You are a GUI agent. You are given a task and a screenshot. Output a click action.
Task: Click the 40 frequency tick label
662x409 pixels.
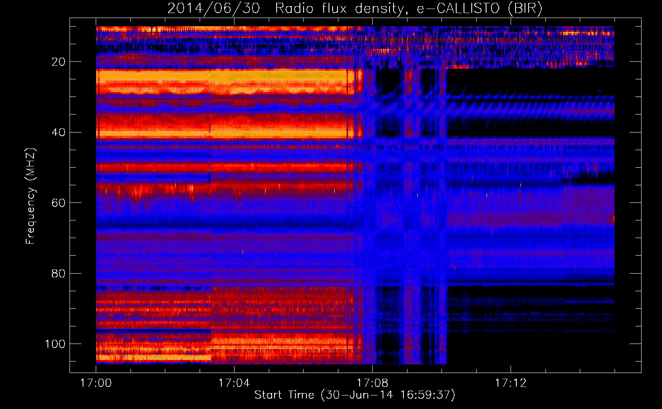[x=59, y=133]
